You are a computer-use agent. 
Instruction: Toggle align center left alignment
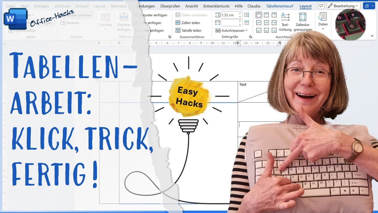point(259,23)
